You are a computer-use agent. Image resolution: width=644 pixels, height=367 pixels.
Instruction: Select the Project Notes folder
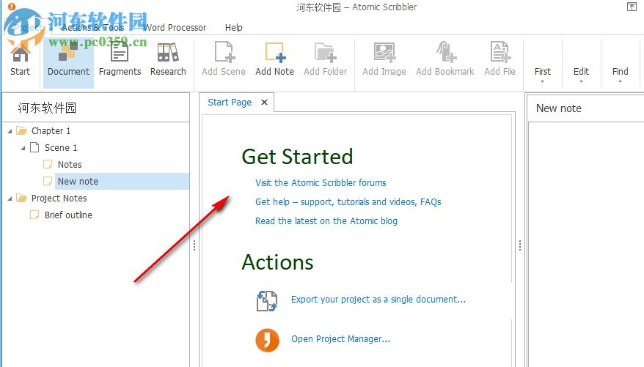click(x=59, y=198)
